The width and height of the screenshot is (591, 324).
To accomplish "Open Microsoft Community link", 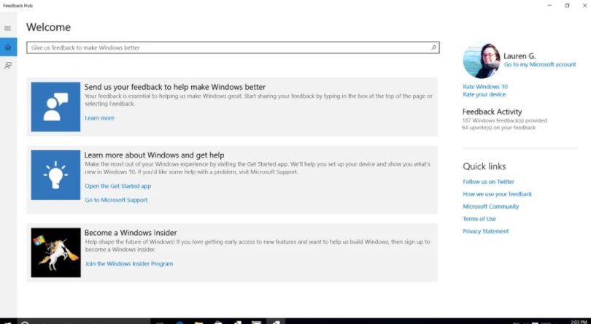I will pyautogui.click(x=491, y=207).
